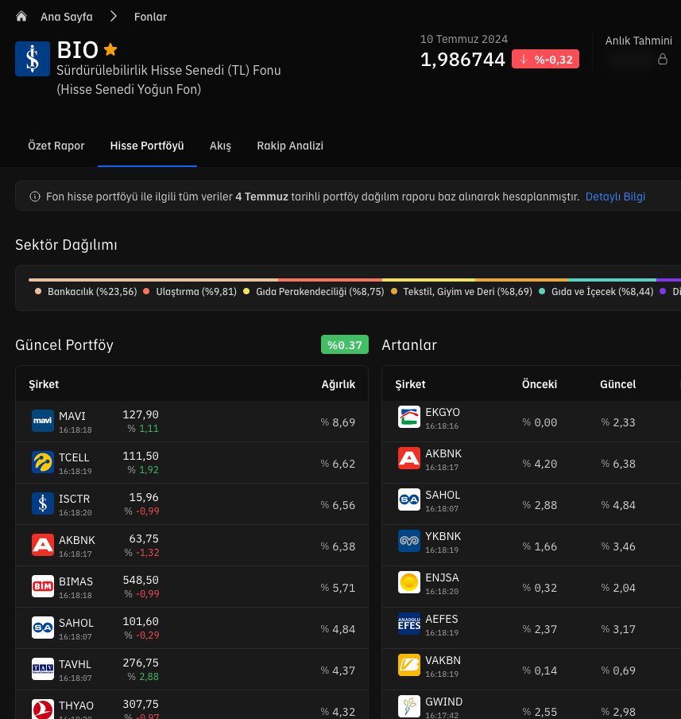Click YKBNK previous weight % 1,66
Screen dimensions: 681x719
tap(540, 546)
